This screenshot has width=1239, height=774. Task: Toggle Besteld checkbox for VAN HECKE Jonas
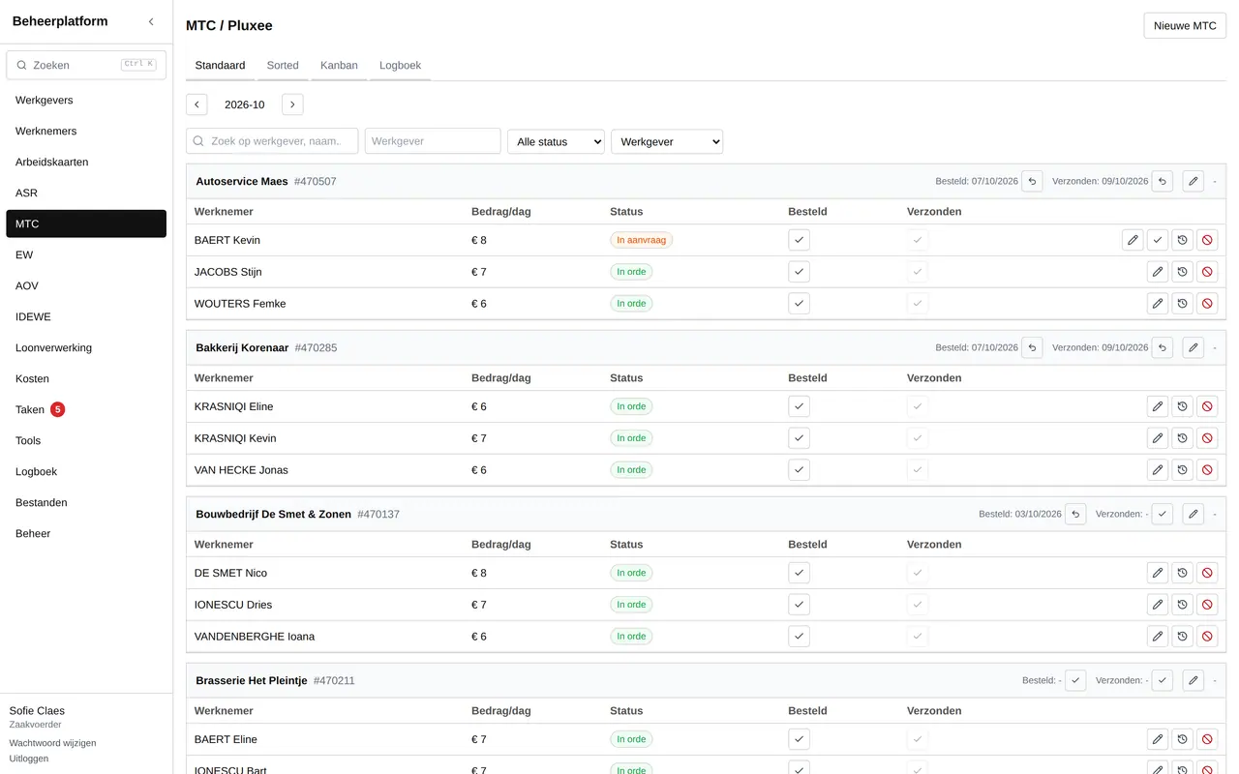[799, 470]
